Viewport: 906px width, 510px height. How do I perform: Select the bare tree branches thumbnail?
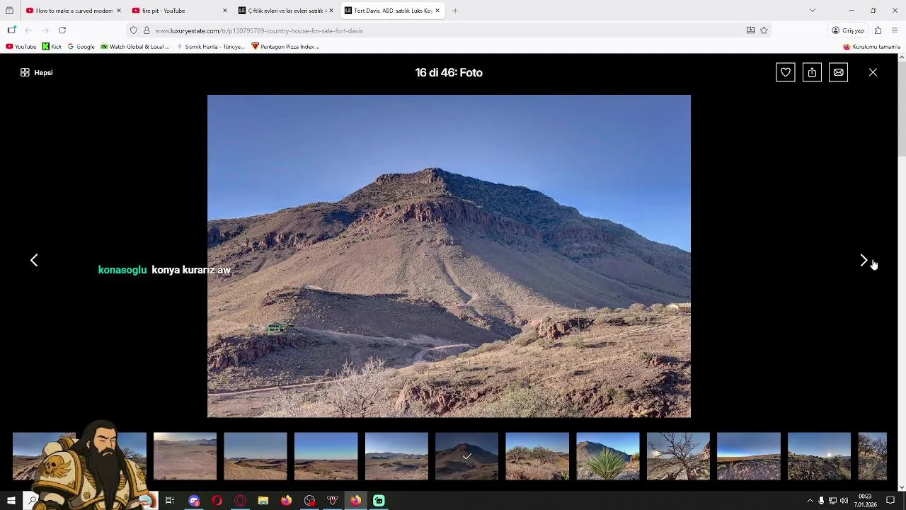pos(678,456)
